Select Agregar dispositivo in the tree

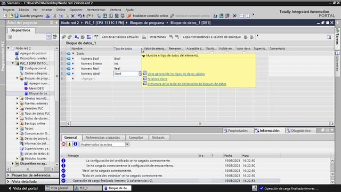click(x=33, y=53)
